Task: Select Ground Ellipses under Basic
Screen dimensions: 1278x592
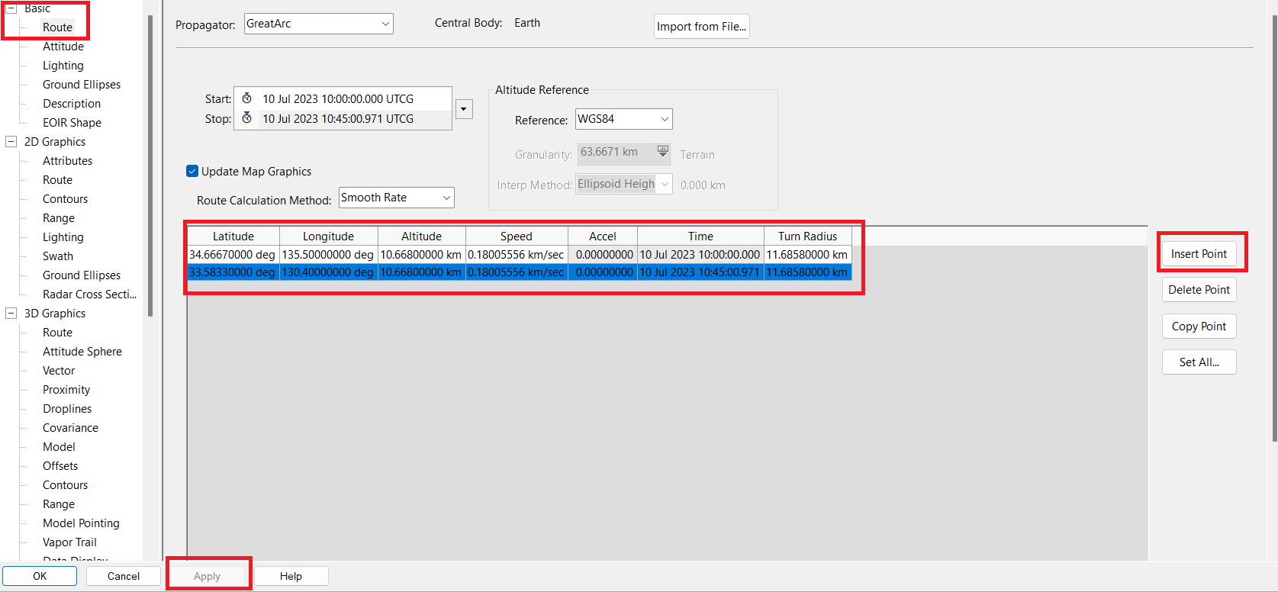Action: 82,85
